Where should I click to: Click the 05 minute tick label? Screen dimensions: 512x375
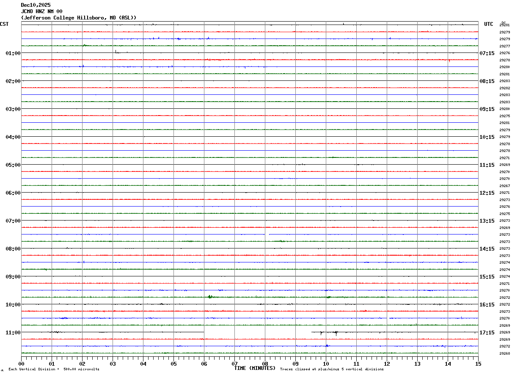[x=173, y=364]
